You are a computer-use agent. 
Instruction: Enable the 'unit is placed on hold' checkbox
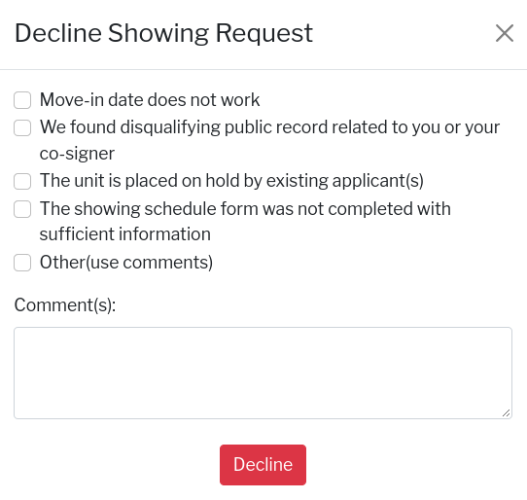coord(22,181)
